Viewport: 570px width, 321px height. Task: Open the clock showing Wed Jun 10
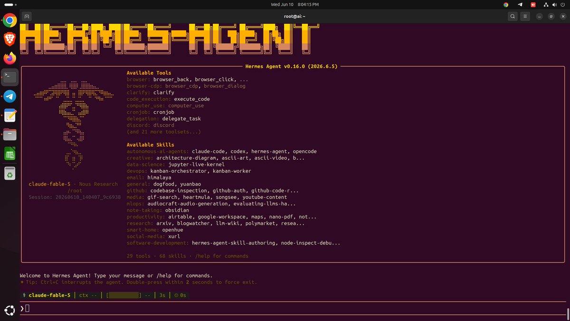point(294,4)
